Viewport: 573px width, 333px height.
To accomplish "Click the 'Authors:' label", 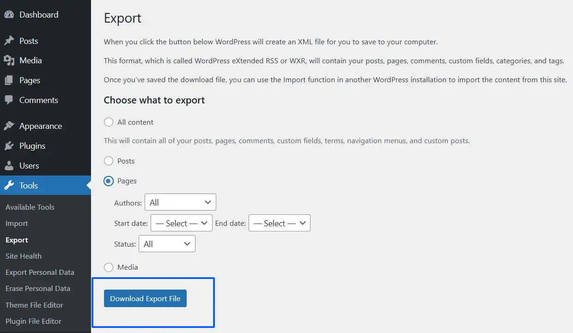I will 128,203.
